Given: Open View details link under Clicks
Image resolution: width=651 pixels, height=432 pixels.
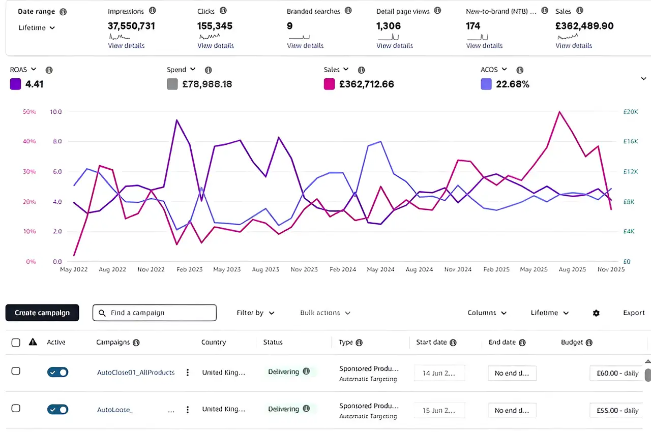Looking at the screenshot, I should click(x=216, y=46).
